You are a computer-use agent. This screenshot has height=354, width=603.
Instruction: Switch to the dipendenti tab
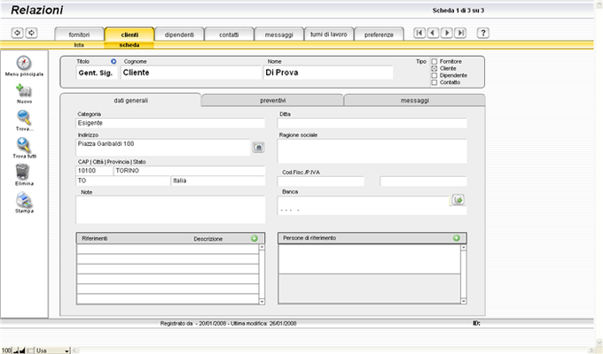(x=179, y=35)
